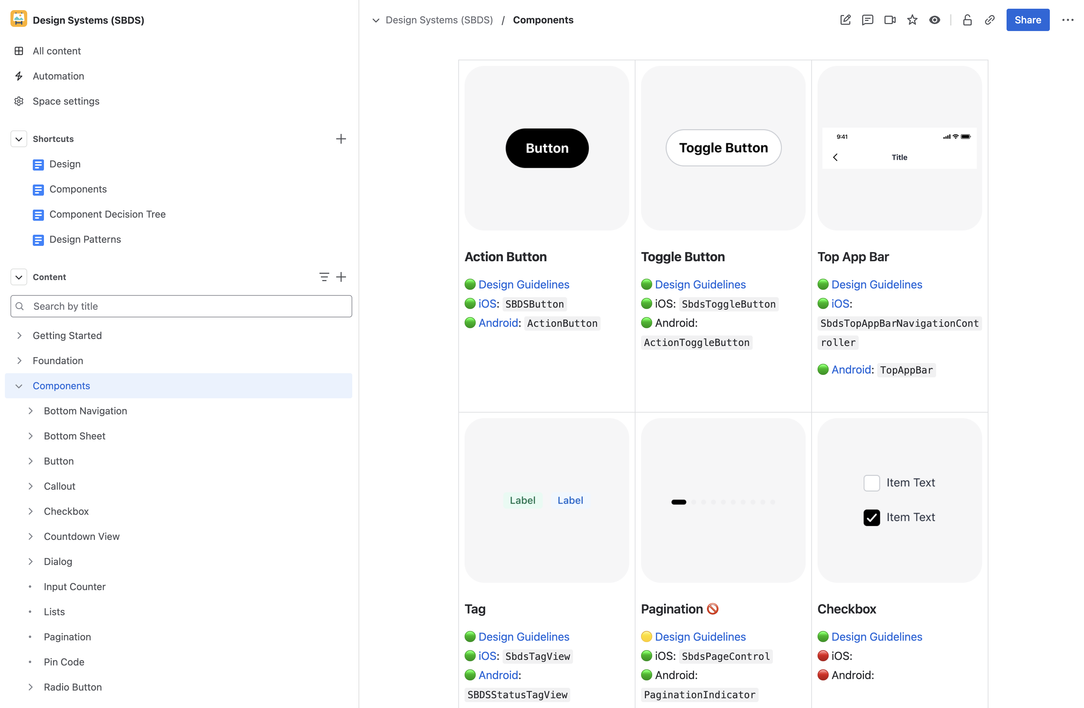This screenshot has height=708, width=1084.
Task: Collapse the Shortcuts section
Action: pyautogui.click(x=19, y=139)
